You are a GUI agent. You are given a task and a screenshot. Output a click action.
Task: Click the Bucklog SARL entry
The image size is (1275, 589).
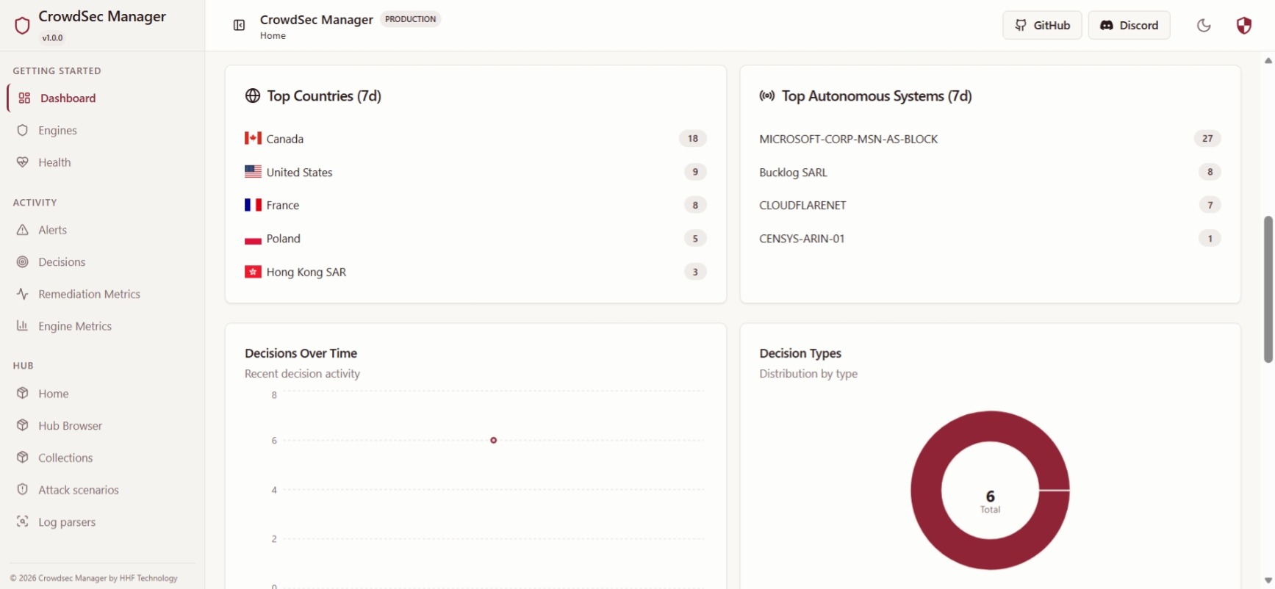793,173
